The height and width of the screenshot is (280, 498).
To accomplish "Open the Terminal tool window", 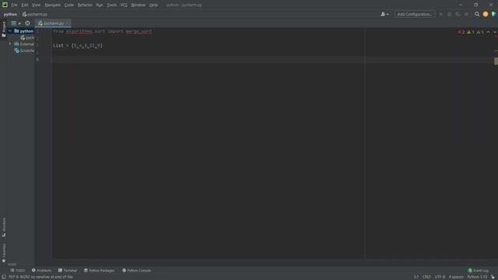I will pos(68,271).
